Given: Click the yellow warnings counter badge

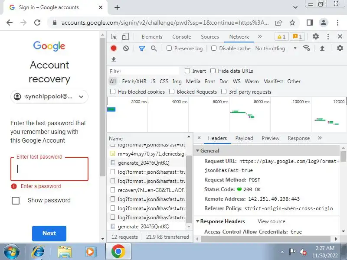Looking at the screenshot, I should click(x=282, y=37).
